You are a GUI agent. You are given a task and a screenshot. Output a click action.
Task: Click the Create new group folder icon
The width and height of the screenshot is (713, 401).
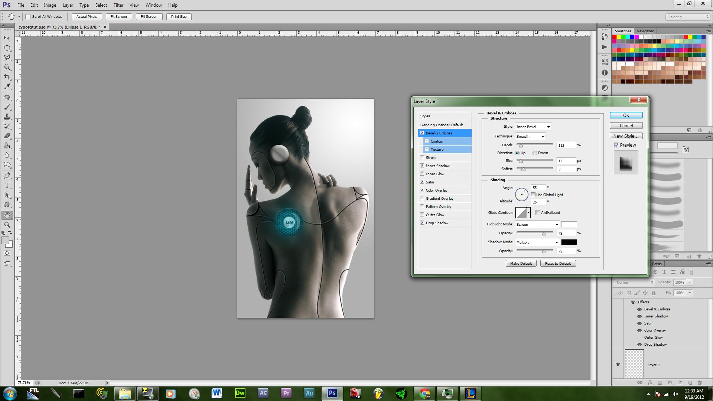pyautogui.click(x=680, y=382)
